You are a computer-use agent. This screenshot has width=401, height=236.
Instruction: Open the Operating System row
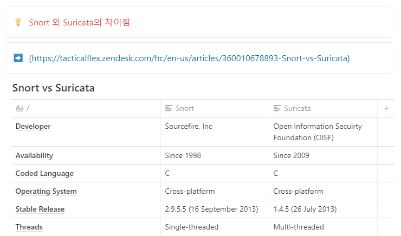tap(46, 191)
